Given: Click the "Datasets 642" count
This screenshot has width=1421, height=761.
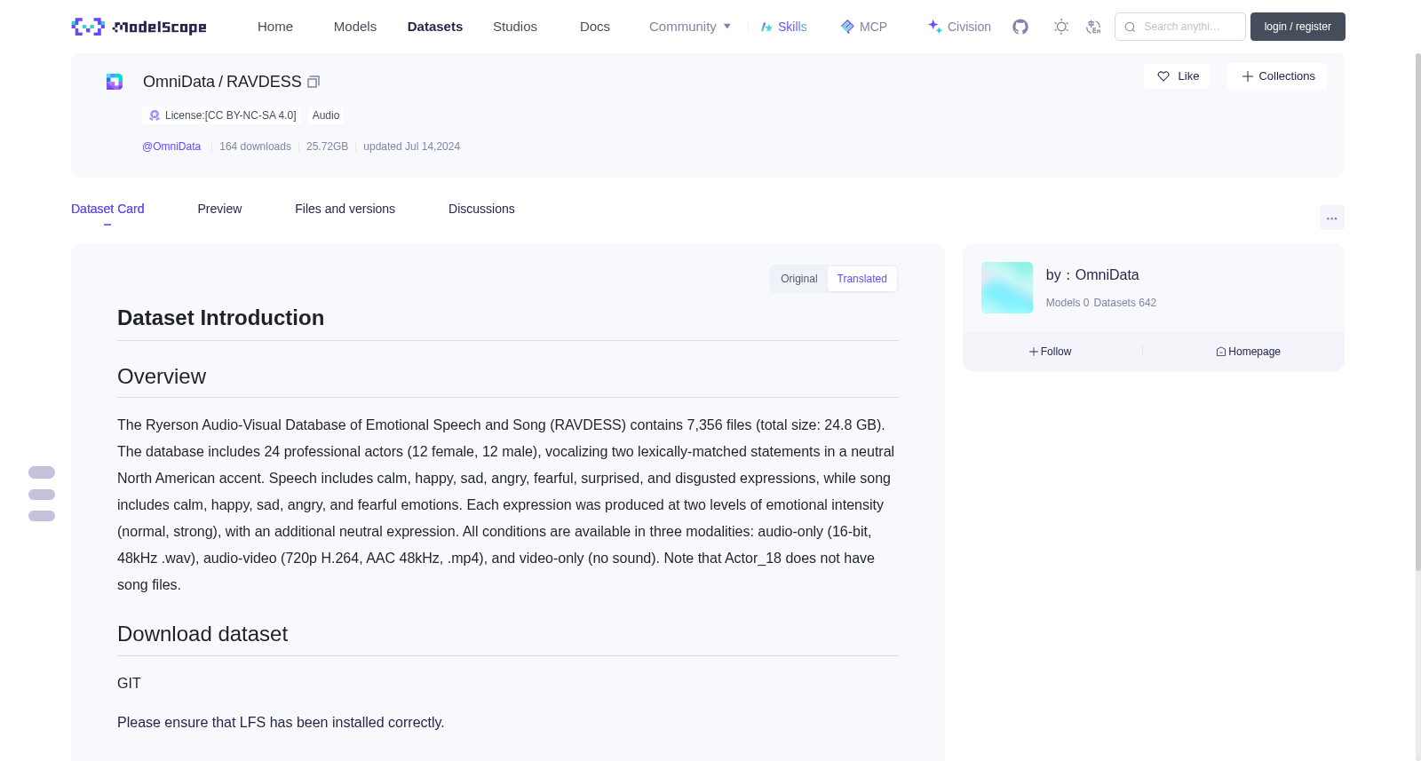Looking at the screenshot, I should pyautogui.click(x=1125, y=303).
